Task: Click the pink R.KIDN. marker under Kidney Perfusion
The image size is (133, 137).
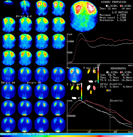Action: (x=121, y=6)
